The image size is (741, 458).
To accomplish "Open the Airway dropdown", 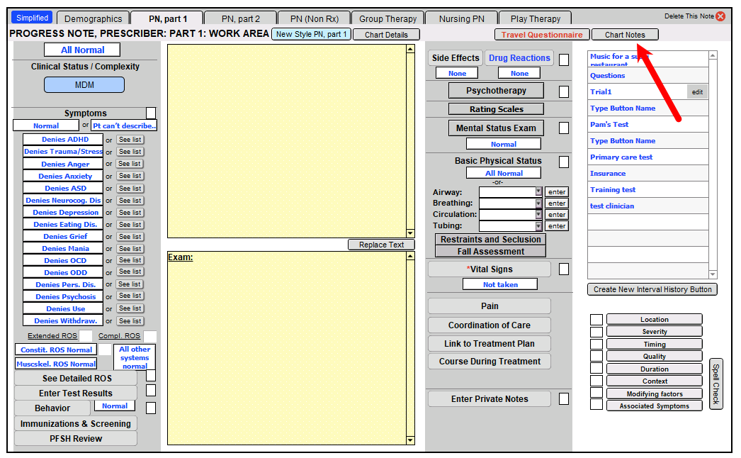I will click(538, 191).
